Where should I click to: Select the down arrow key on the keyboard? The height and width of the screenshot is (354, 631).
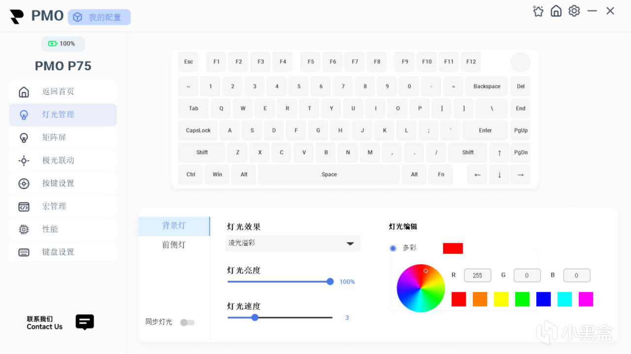499,175
